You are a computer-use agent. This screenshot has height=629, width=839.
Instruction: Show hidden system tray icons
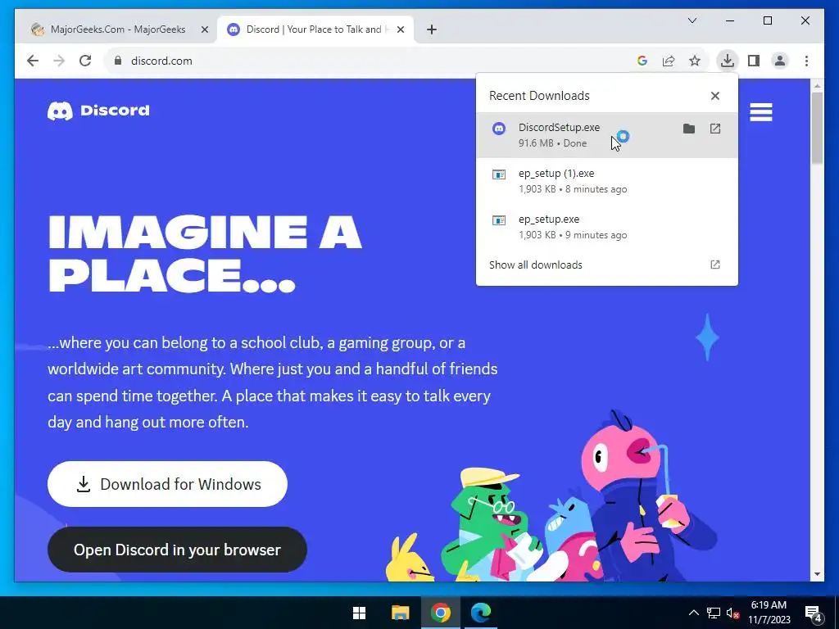coord(693,613)
